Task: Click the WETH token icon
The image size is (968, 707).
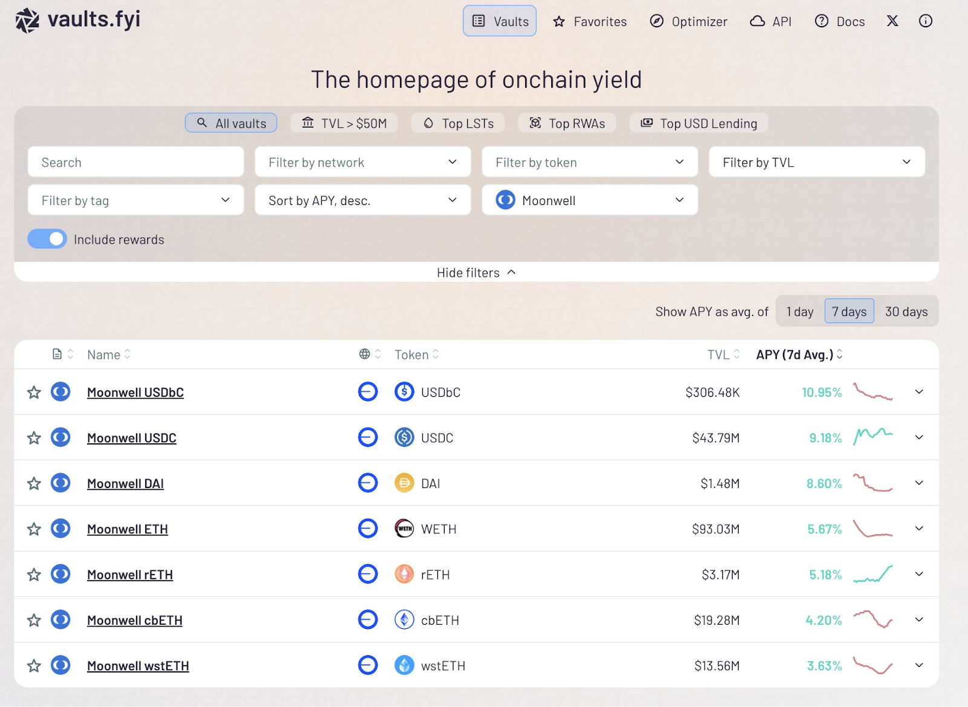Action: pyautogui.click(x=404, y=529)
